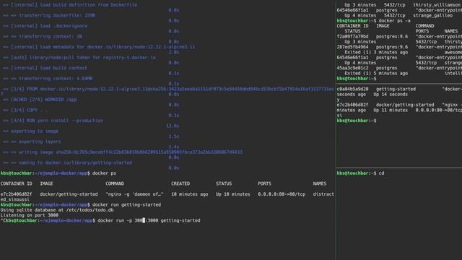
Task: Click '[4/4] RUN yarn install --production' step
Action: pos(53,121)
